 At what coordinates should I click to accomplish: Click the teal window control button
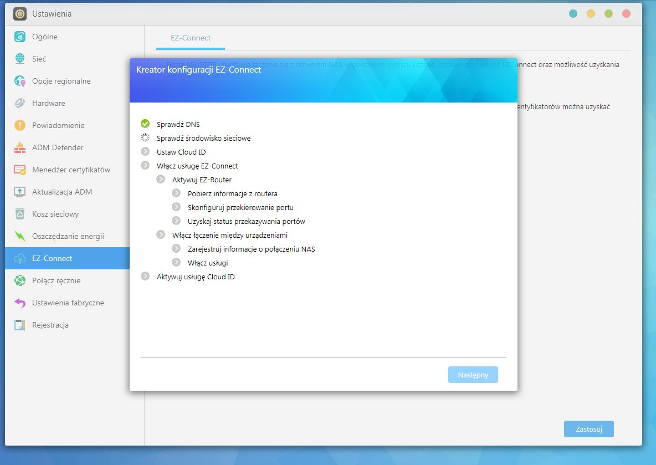pyautogui.click(x=573, y=14)
